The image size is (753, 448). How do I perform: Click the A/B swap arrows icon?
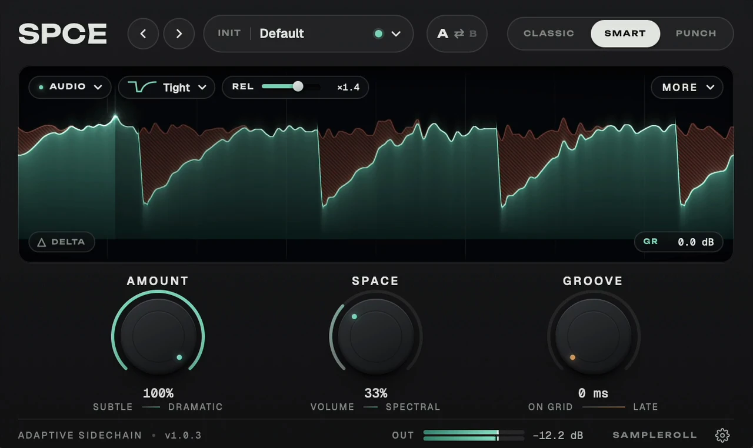[x=459, y=34]
